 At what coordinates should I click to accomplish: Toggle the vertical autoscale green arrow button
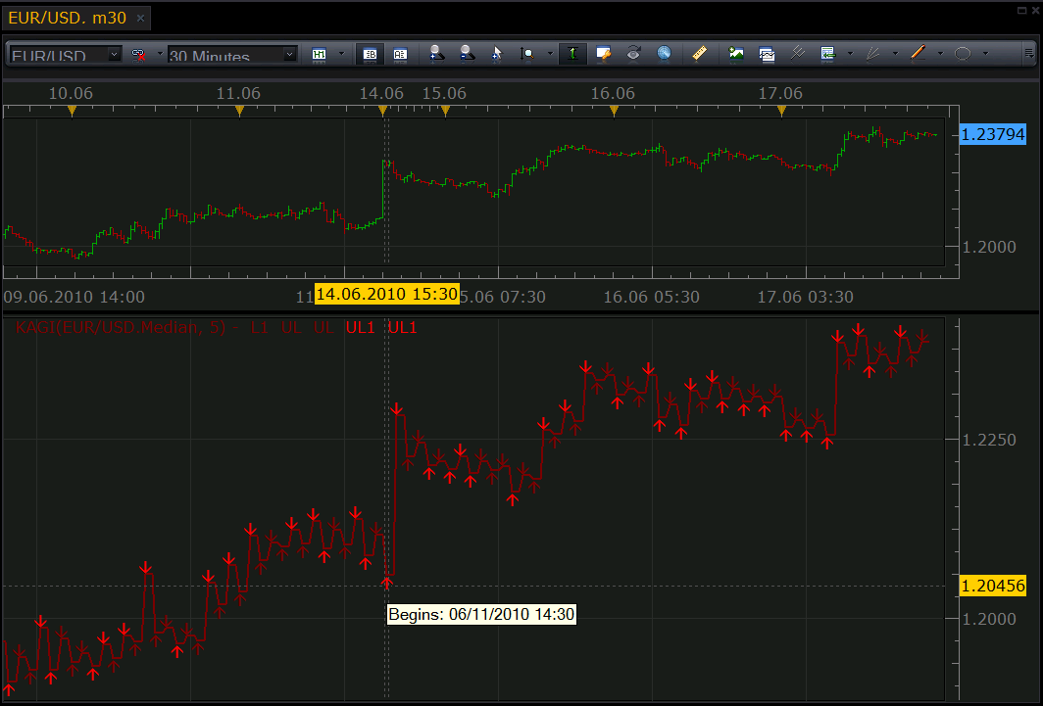coord(572,54)
